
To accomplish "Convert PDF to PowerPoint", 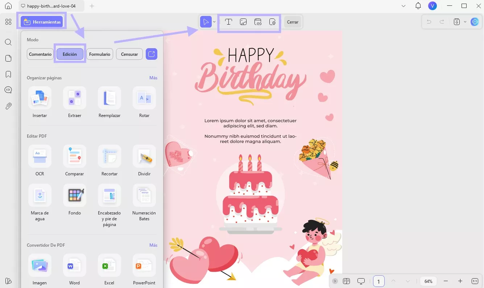I will point(144,270).
